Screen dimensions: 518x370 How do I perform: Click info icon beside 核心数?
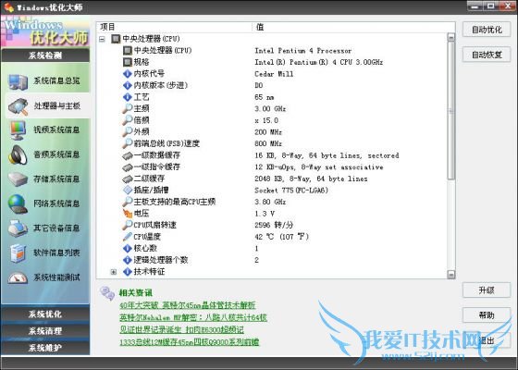pyautogui.click(x=128, y=248)
